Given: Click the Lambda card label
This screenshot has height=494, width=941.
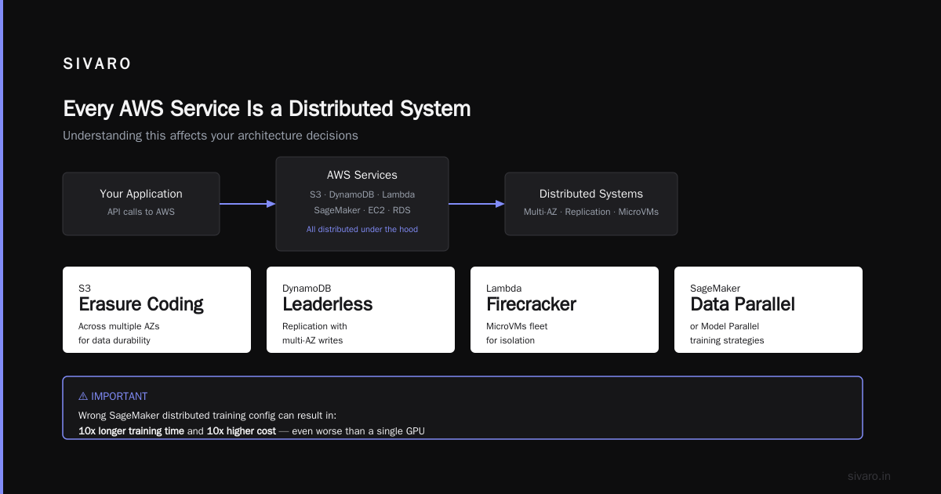Looking at the screenshot, I should [503, 288].
